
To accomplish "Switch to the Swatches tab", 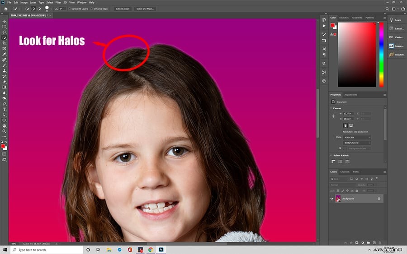I will pos(344,18).
